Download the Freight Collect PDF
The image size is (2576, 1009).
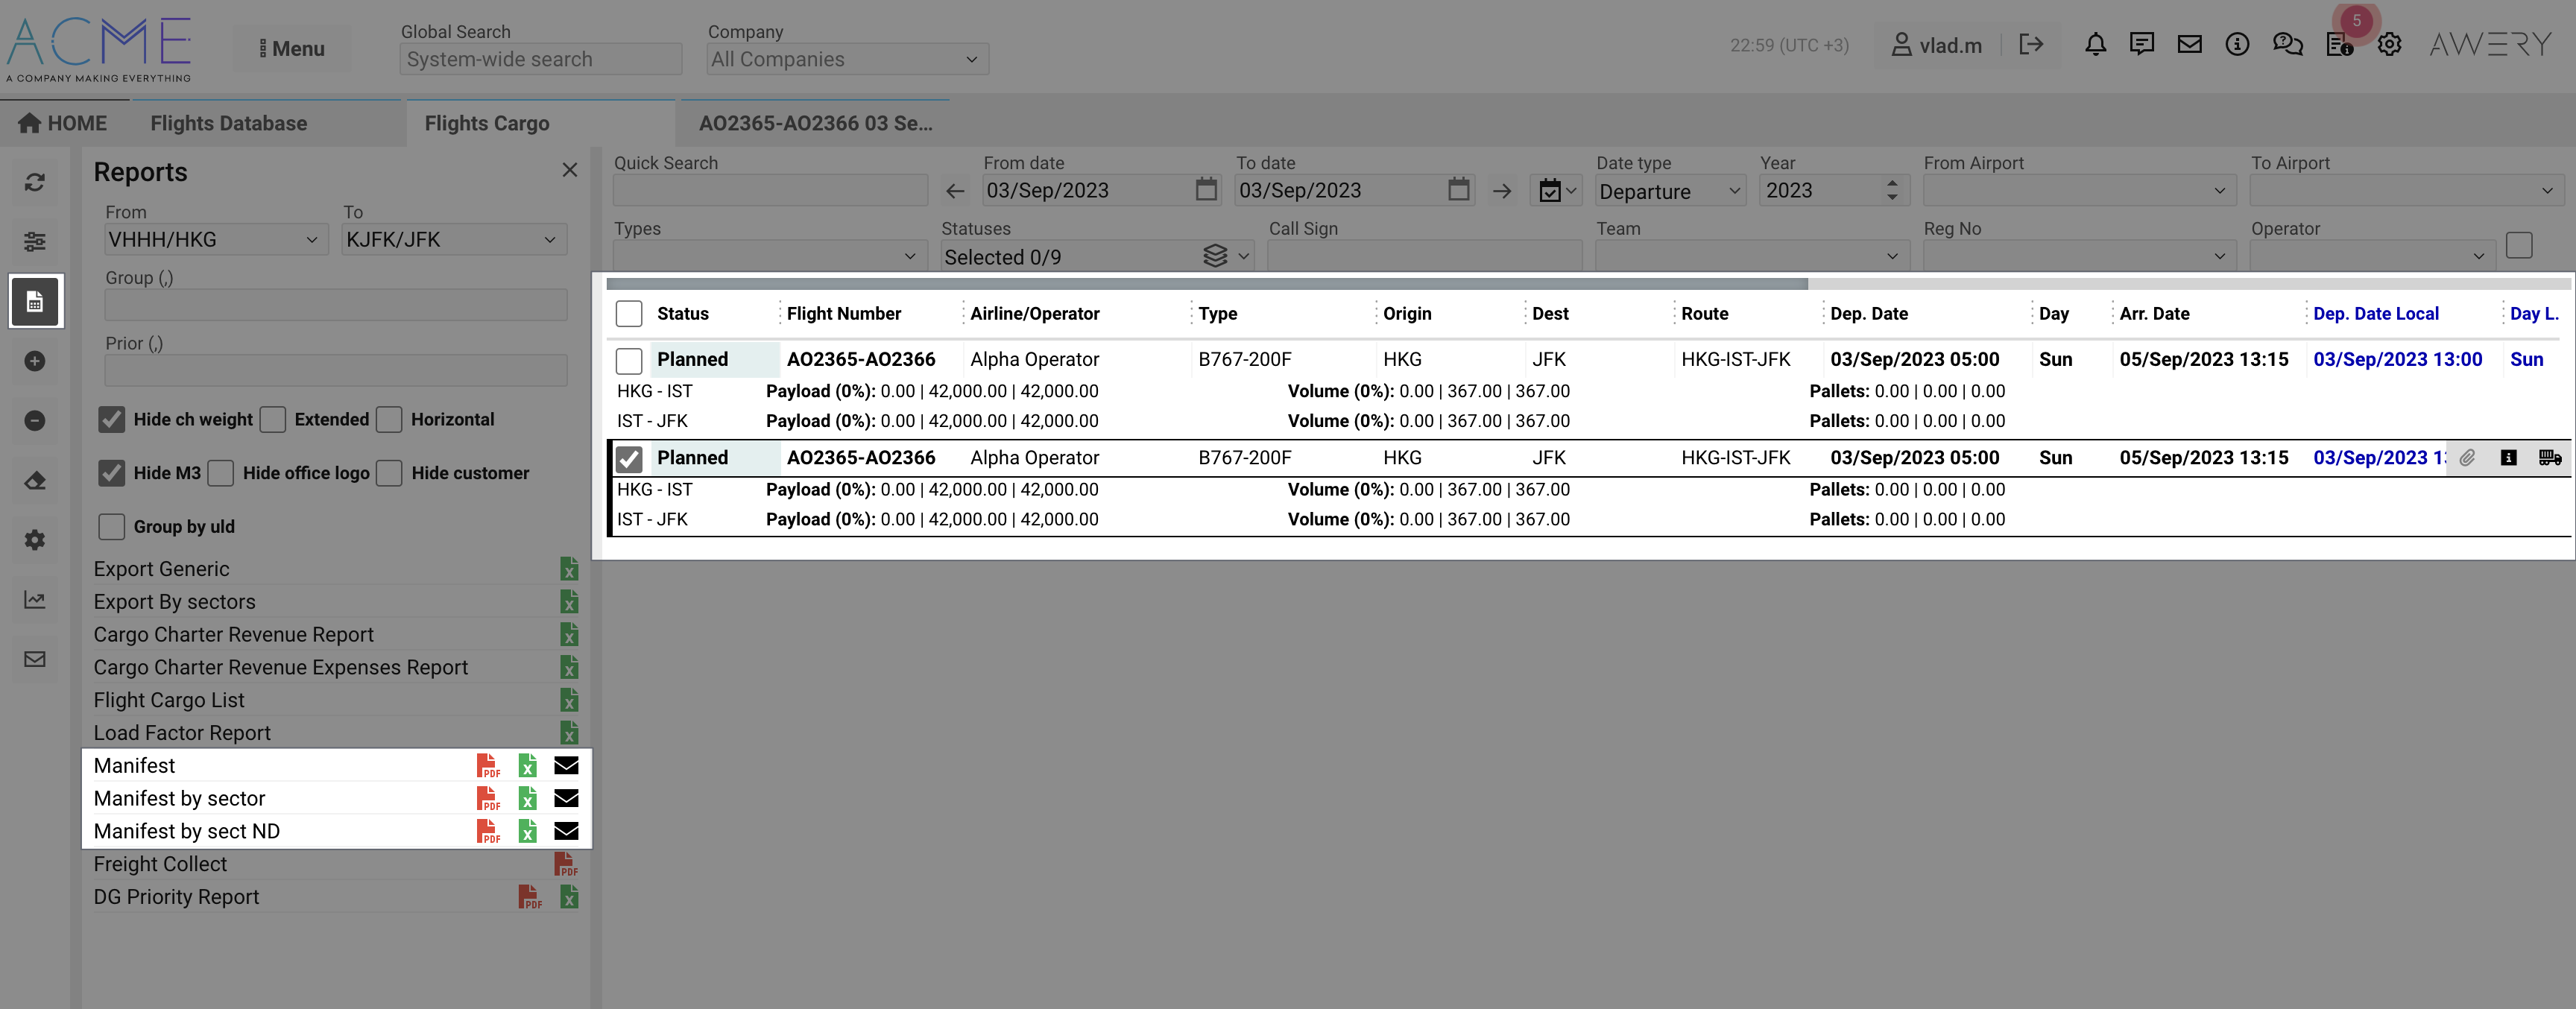point(565,865)
